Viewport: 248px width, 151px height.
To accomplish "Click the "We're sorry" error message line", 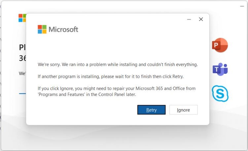I will point(118,64).
